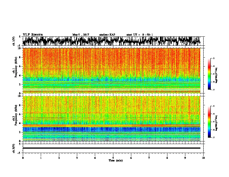Screen dimensions: 229x177
Task: Click the ch.1 frequency axis "10" tick label
Action: coord(20,48)
